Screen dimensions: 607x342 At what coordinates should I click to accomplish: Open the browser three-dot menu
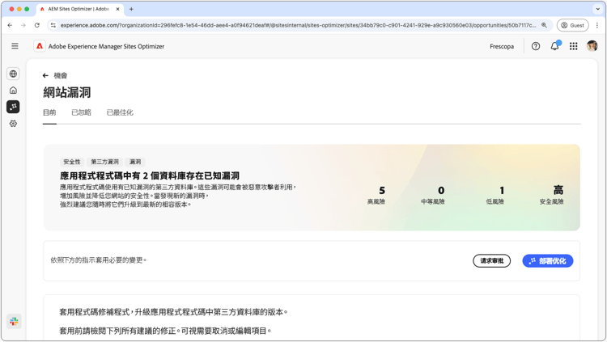(597, 25)
